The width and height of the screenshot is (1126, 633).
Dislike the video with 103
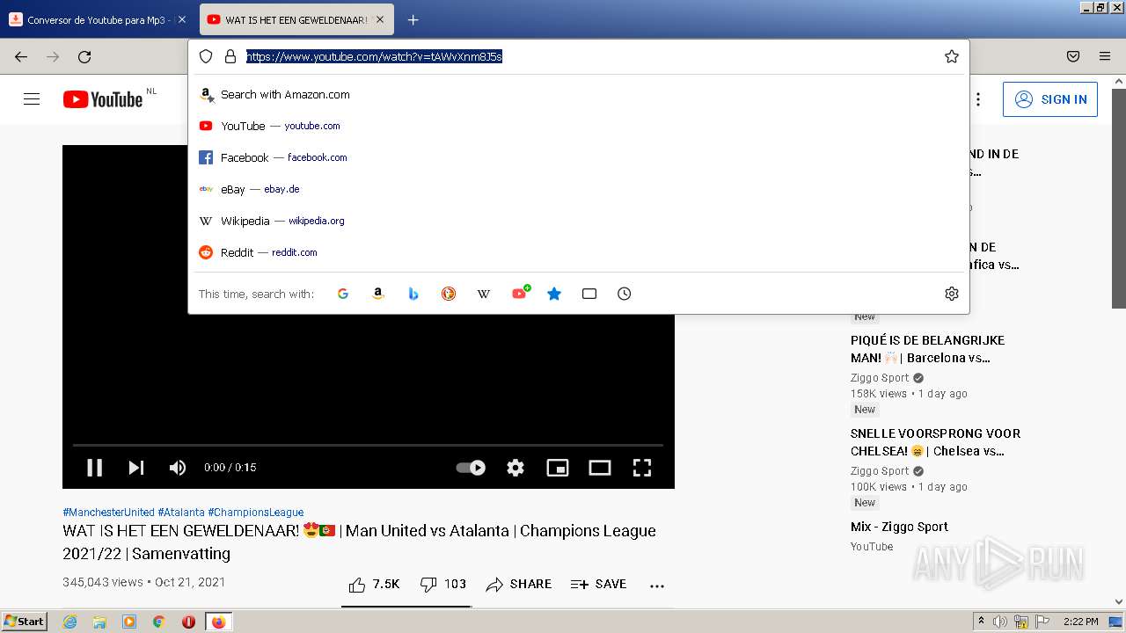point(442,584)
